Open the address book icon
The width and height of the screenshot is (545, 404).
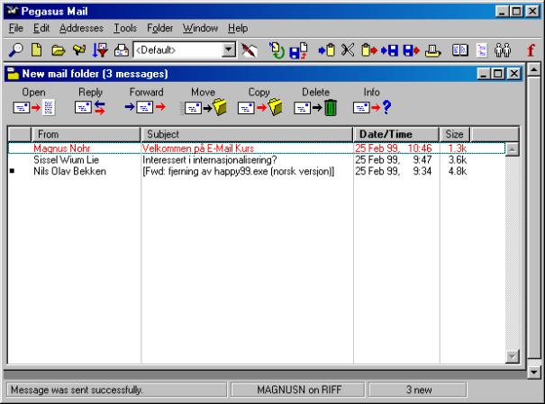(x=459, y=50)
